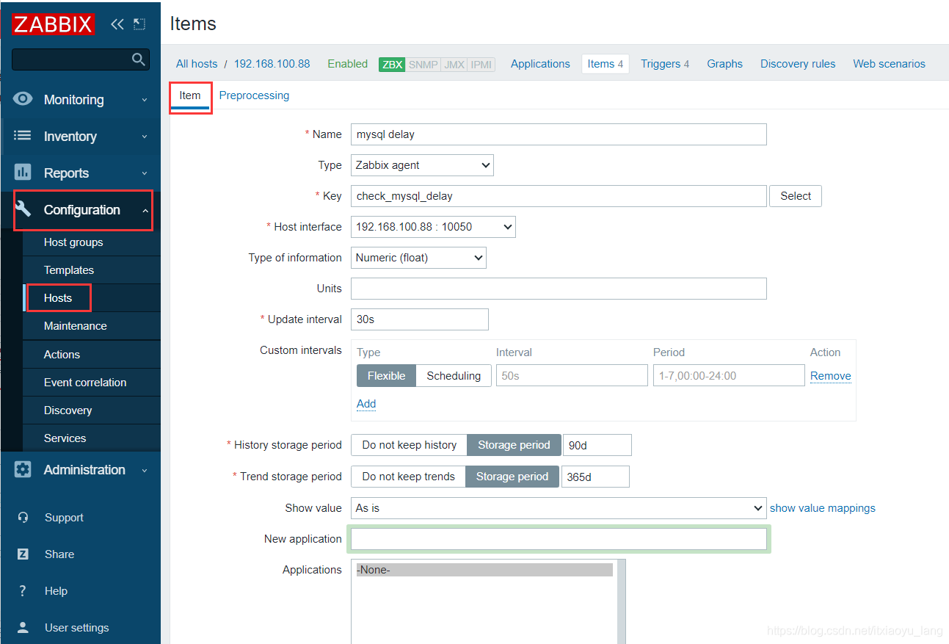This screenshot has width=949, height=644.
Task: Open the Graphs tab
Action: (x=725, y=64)
